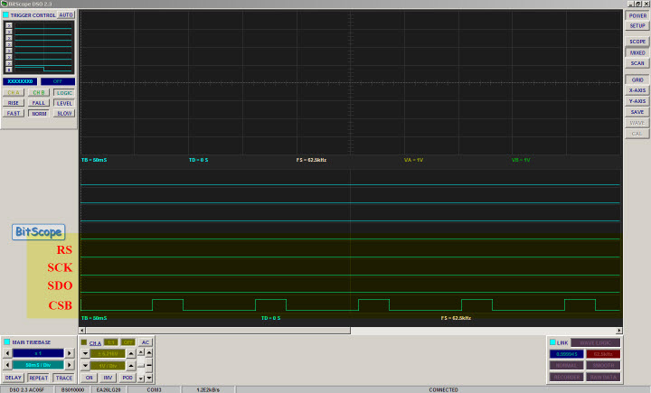Choose FALL edge trigger
Viewport: 651px width, 393px height.
39,103
